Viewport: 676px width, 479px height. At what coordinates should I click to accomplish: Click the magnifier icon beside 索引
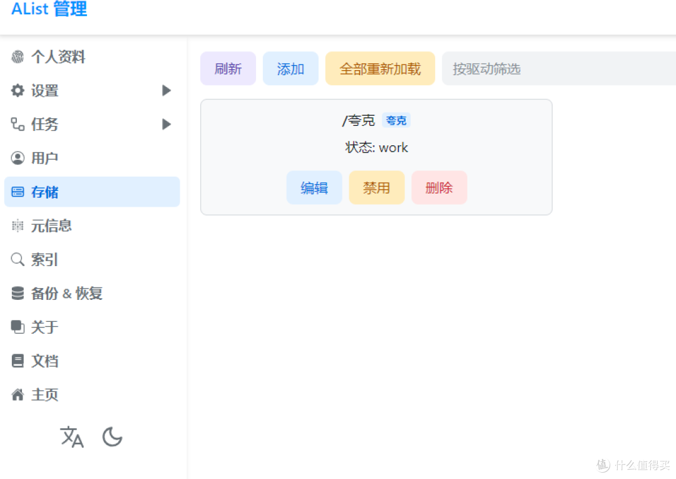tap(18, 260)
